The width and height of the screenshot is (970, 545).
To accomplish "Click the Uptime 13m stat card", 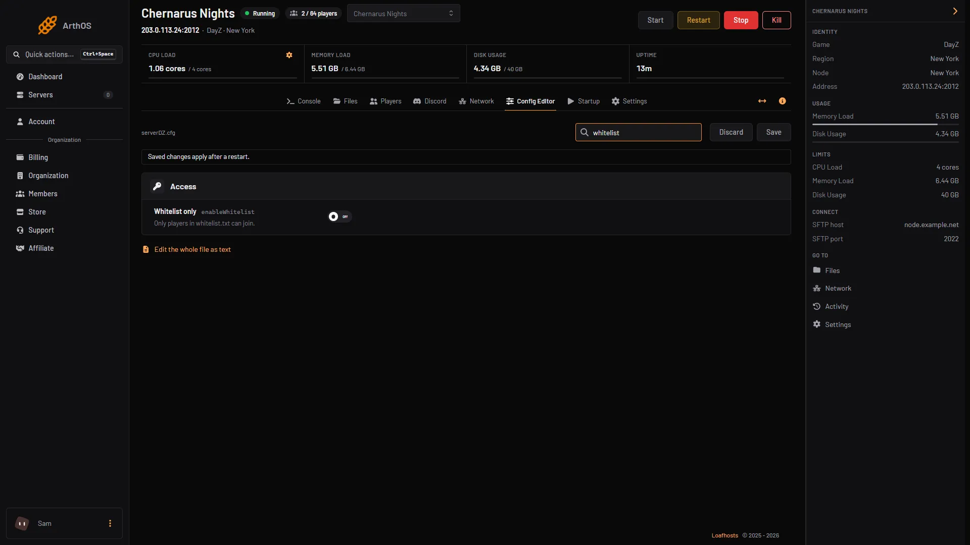I will 710,64.
